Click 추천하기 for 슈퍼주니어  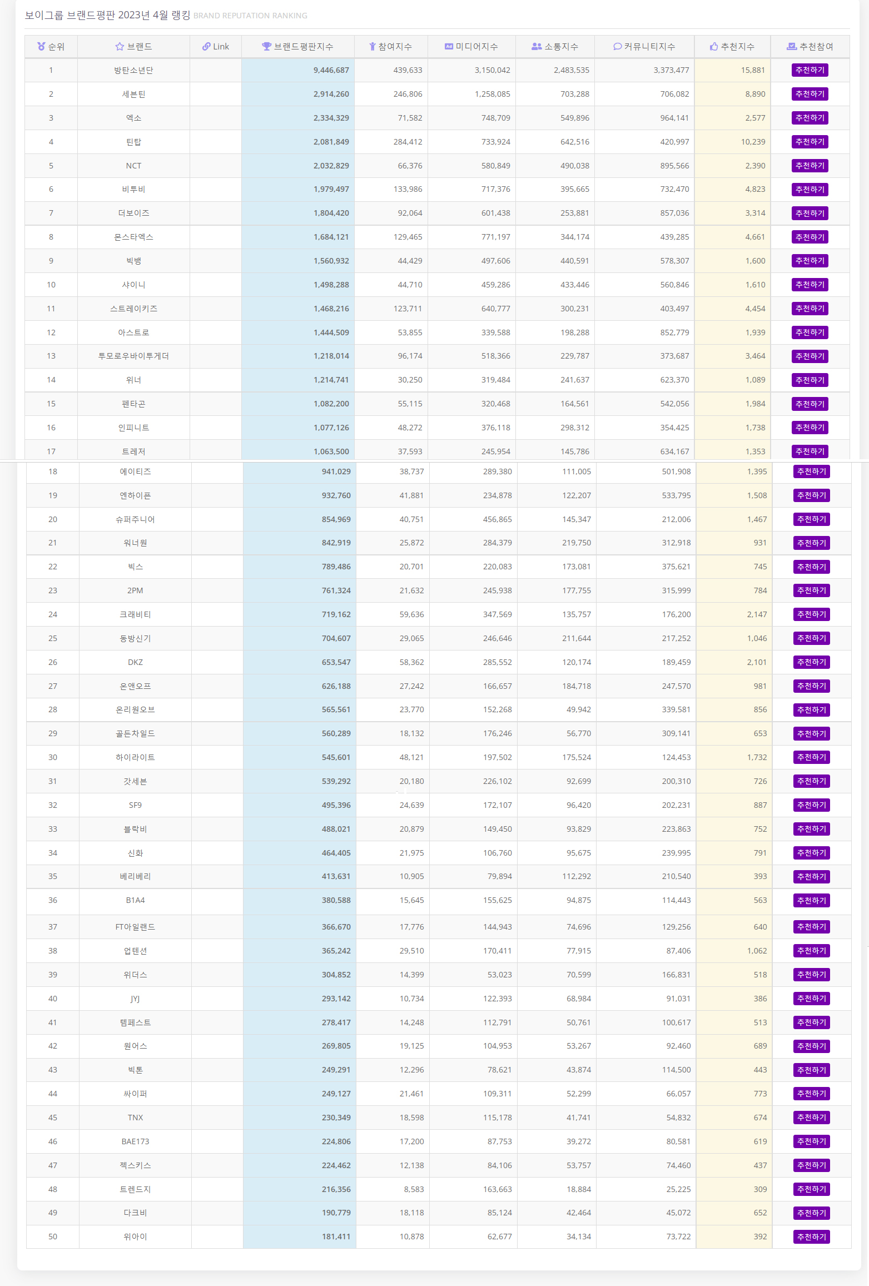pos(812,519)
